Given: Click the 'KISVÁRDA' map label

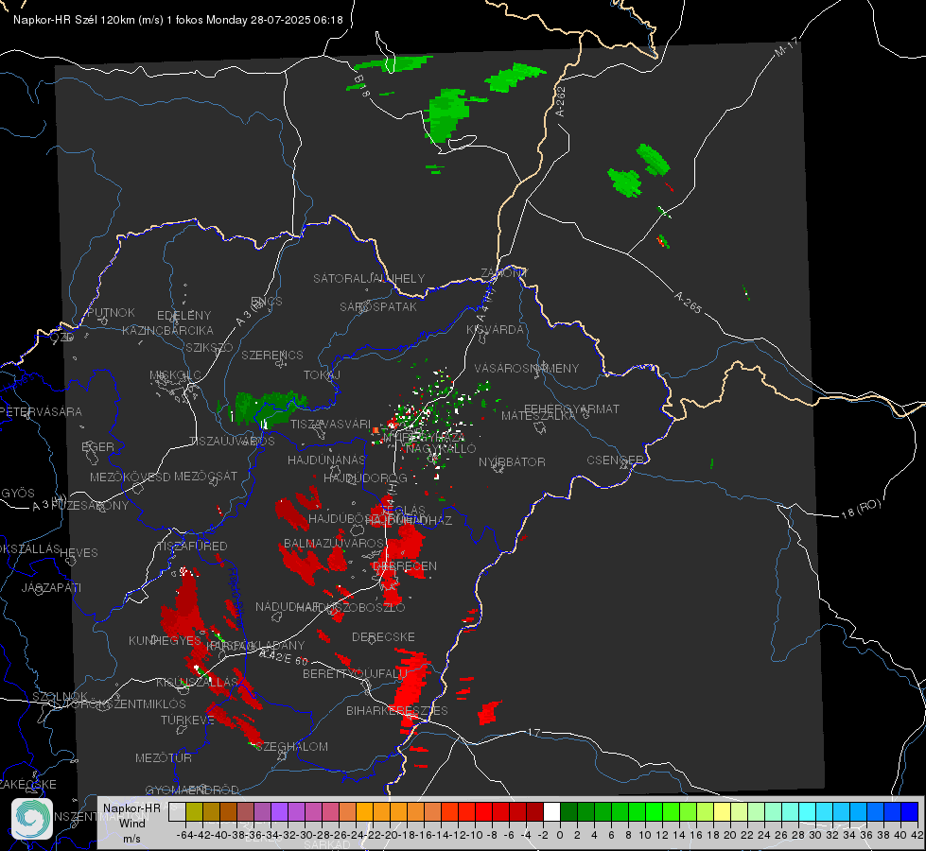Looking at the screenshot, I should [495, 330].
